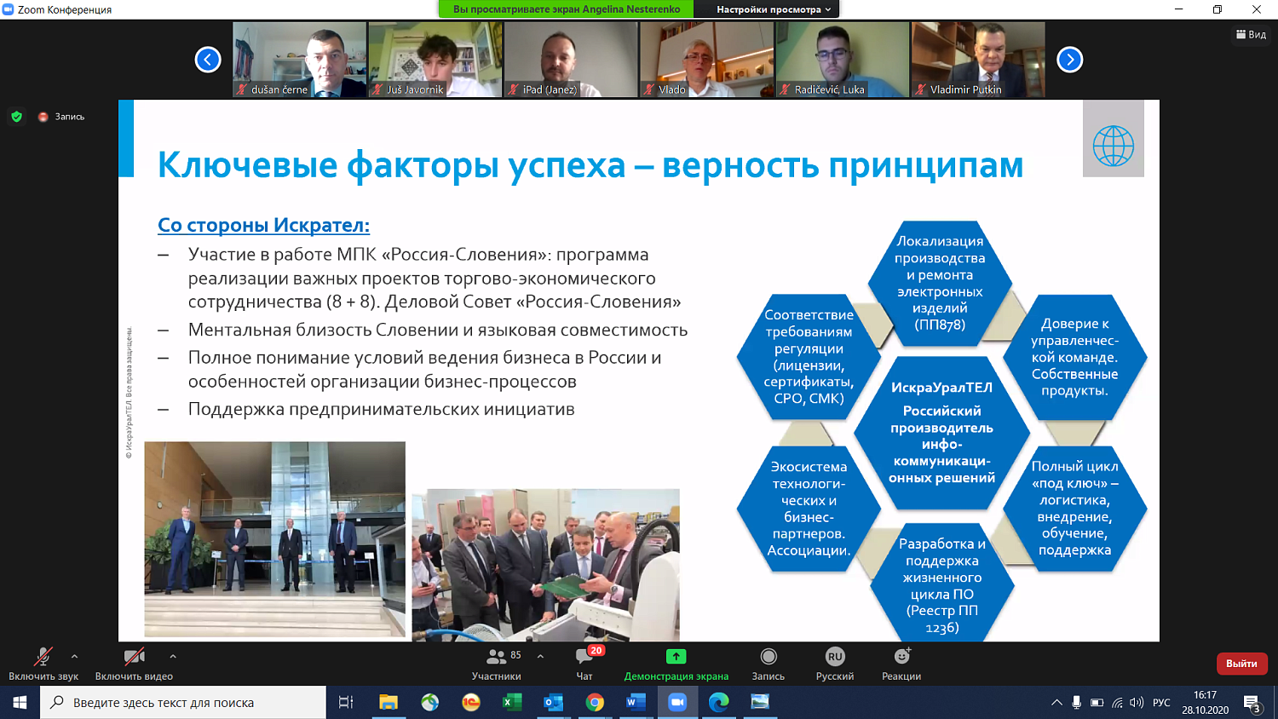Image resolution: width=1278 pixels, height=719 pixels.
Task: Open the Участники participants panel
Action: tap(496, 664)
